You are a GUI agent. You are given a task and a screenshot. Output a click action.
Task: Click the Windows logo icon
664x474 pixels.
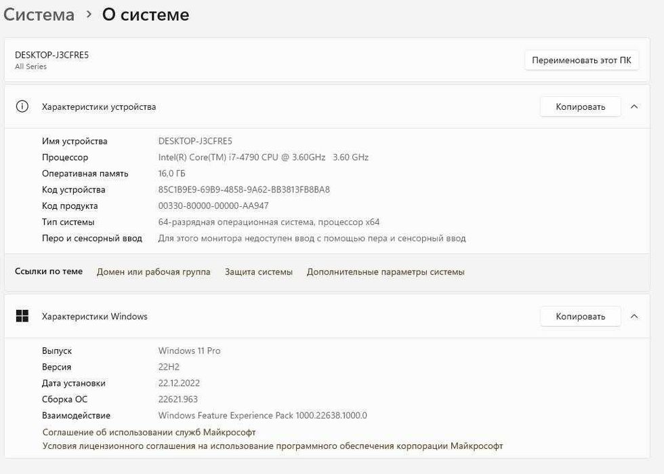(22, 316)
